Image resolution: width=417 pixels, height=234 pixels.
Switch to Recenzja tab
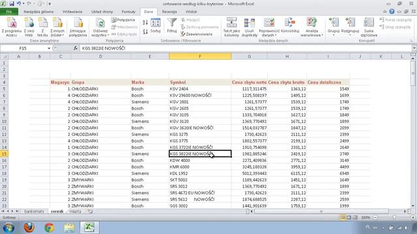point(169,12)
